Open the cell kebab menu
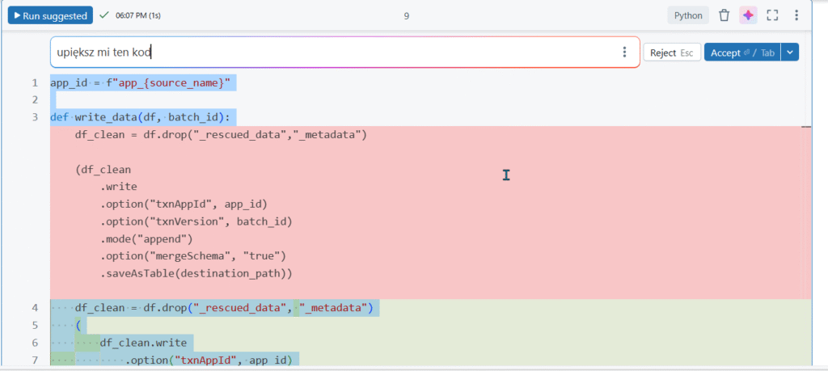 click(796, 15)
